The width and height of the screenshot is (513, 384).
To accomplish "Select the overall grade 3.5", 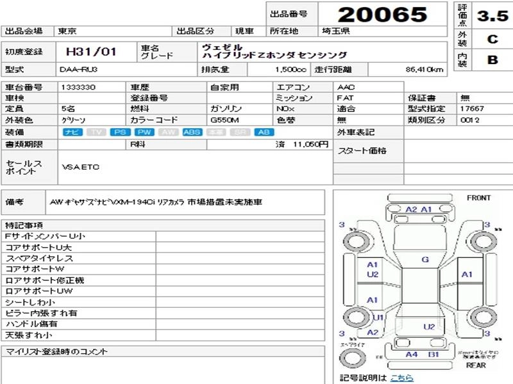I will pos(492,15).
